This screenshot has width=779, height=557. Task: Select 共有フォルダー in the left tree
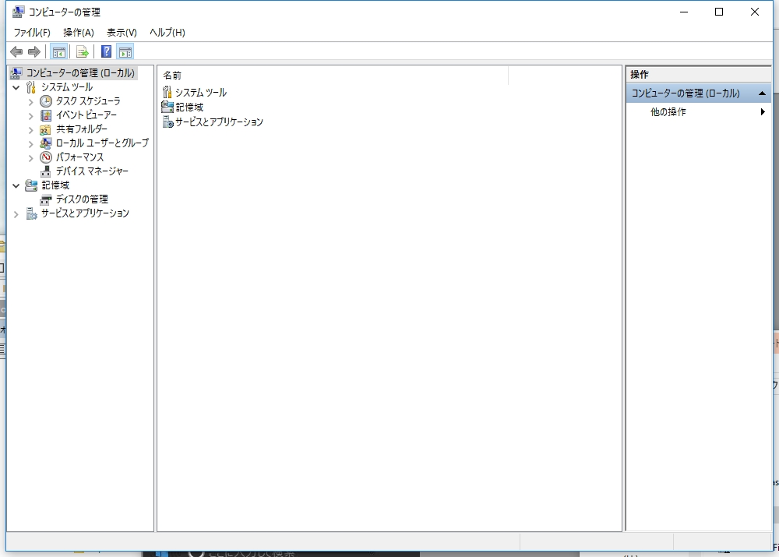pyautogui.click(x=81, y=129)
